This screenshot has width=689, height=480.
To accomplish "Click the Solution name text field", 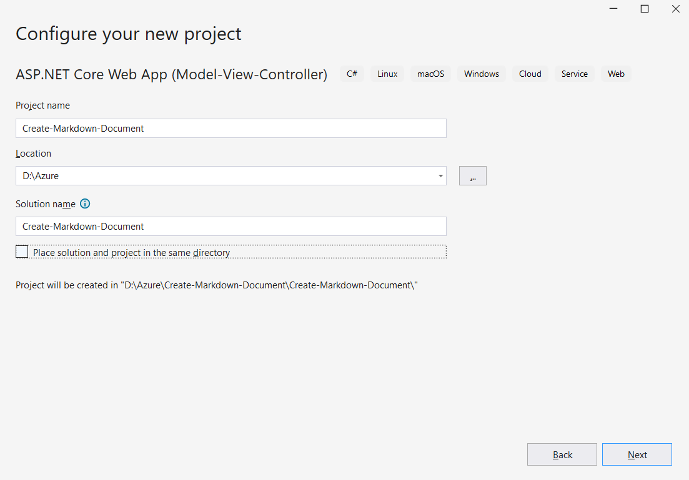I will 231,226.
